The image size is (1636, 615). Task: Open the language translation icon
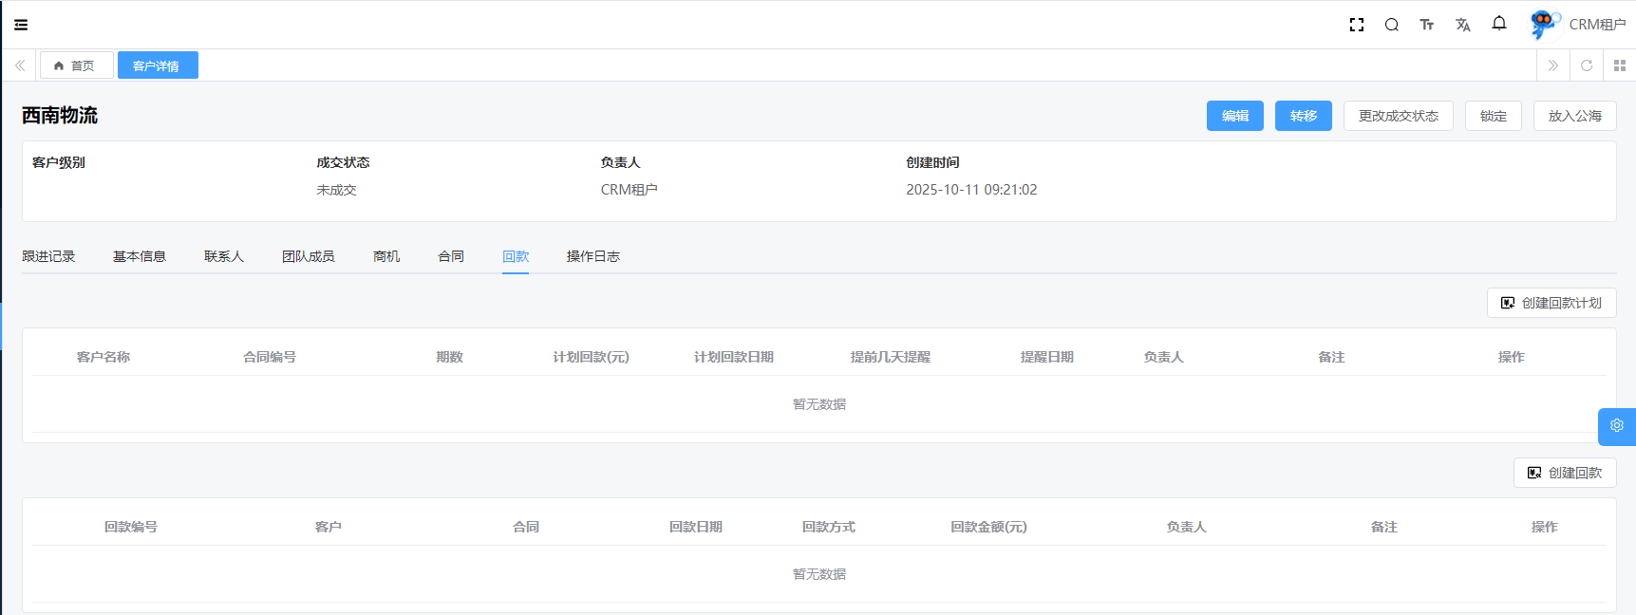pos(1462,25)
